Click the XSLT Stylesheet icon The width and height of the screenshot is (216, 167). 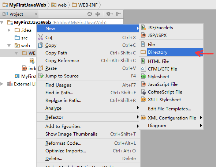point(143,99)
